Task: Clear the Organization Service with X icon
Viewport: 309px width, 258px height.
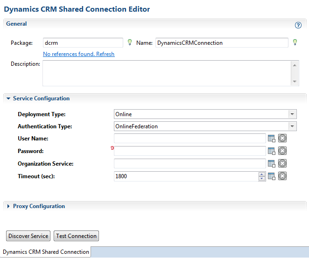Action: coord(282,163)
